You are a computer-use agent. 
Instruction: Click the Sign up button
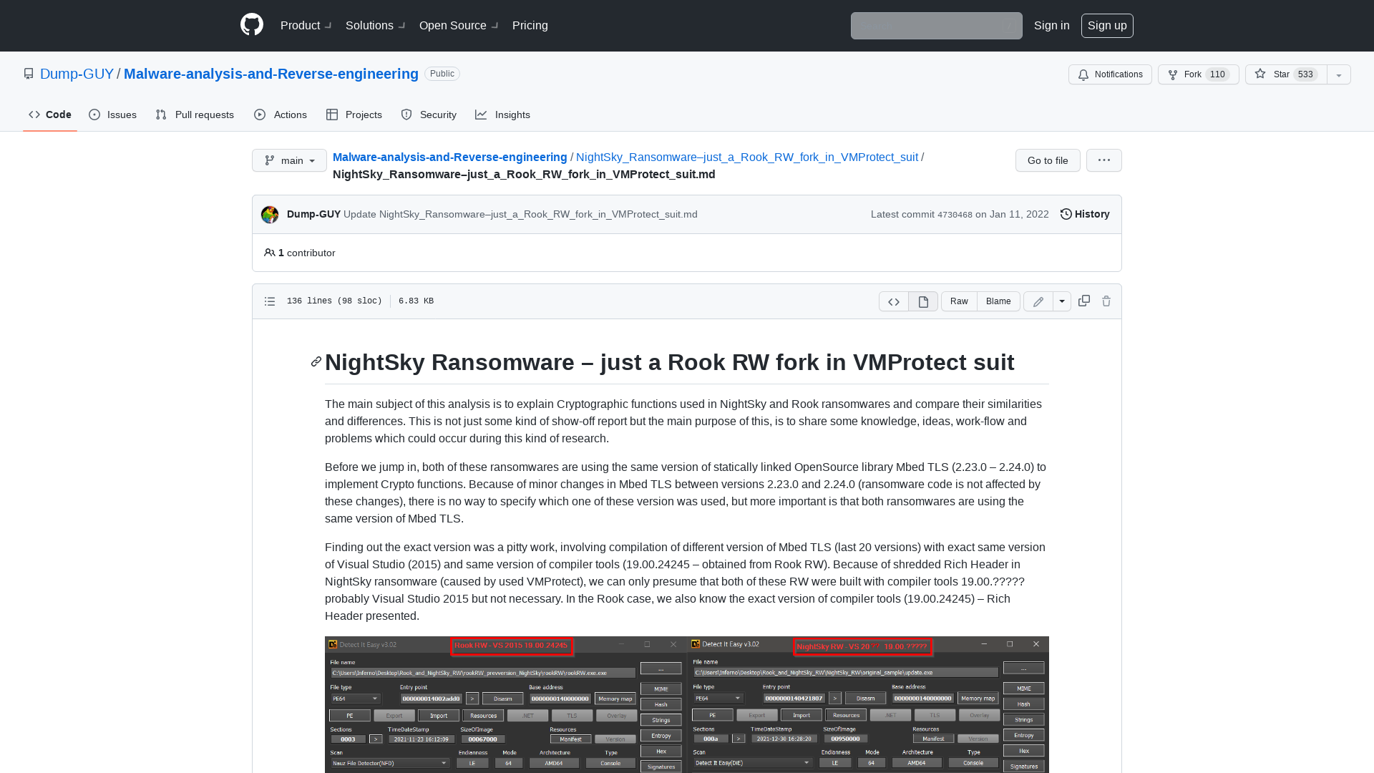coord(1107,26)
